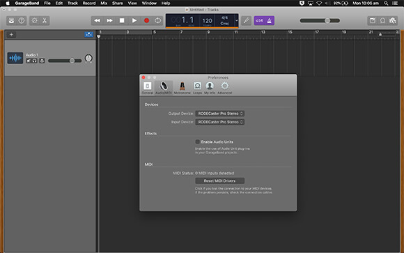404x253 pixels.
Task: Switch to Loops preferences tab
Action: click(197, 88)
